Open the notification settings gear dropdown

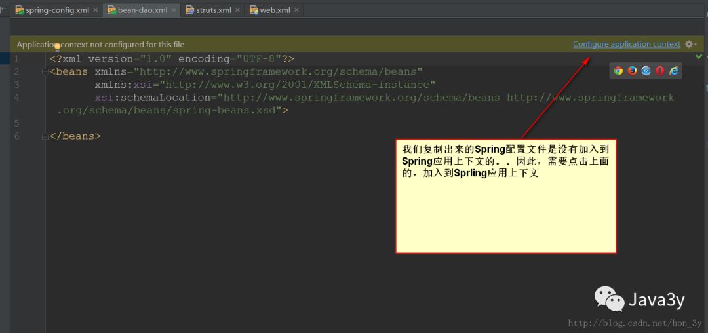(x=690, y=44)
